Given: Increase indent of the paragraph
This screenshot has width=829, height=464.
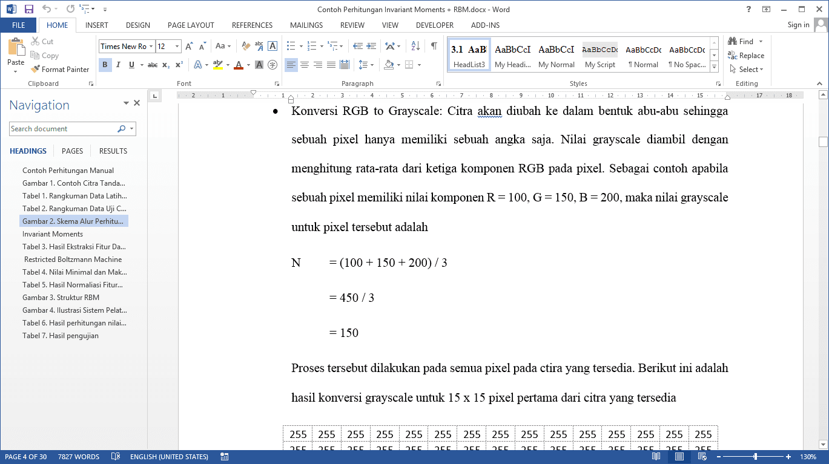Looking at the screenshot, I should [x=371, y=46].
